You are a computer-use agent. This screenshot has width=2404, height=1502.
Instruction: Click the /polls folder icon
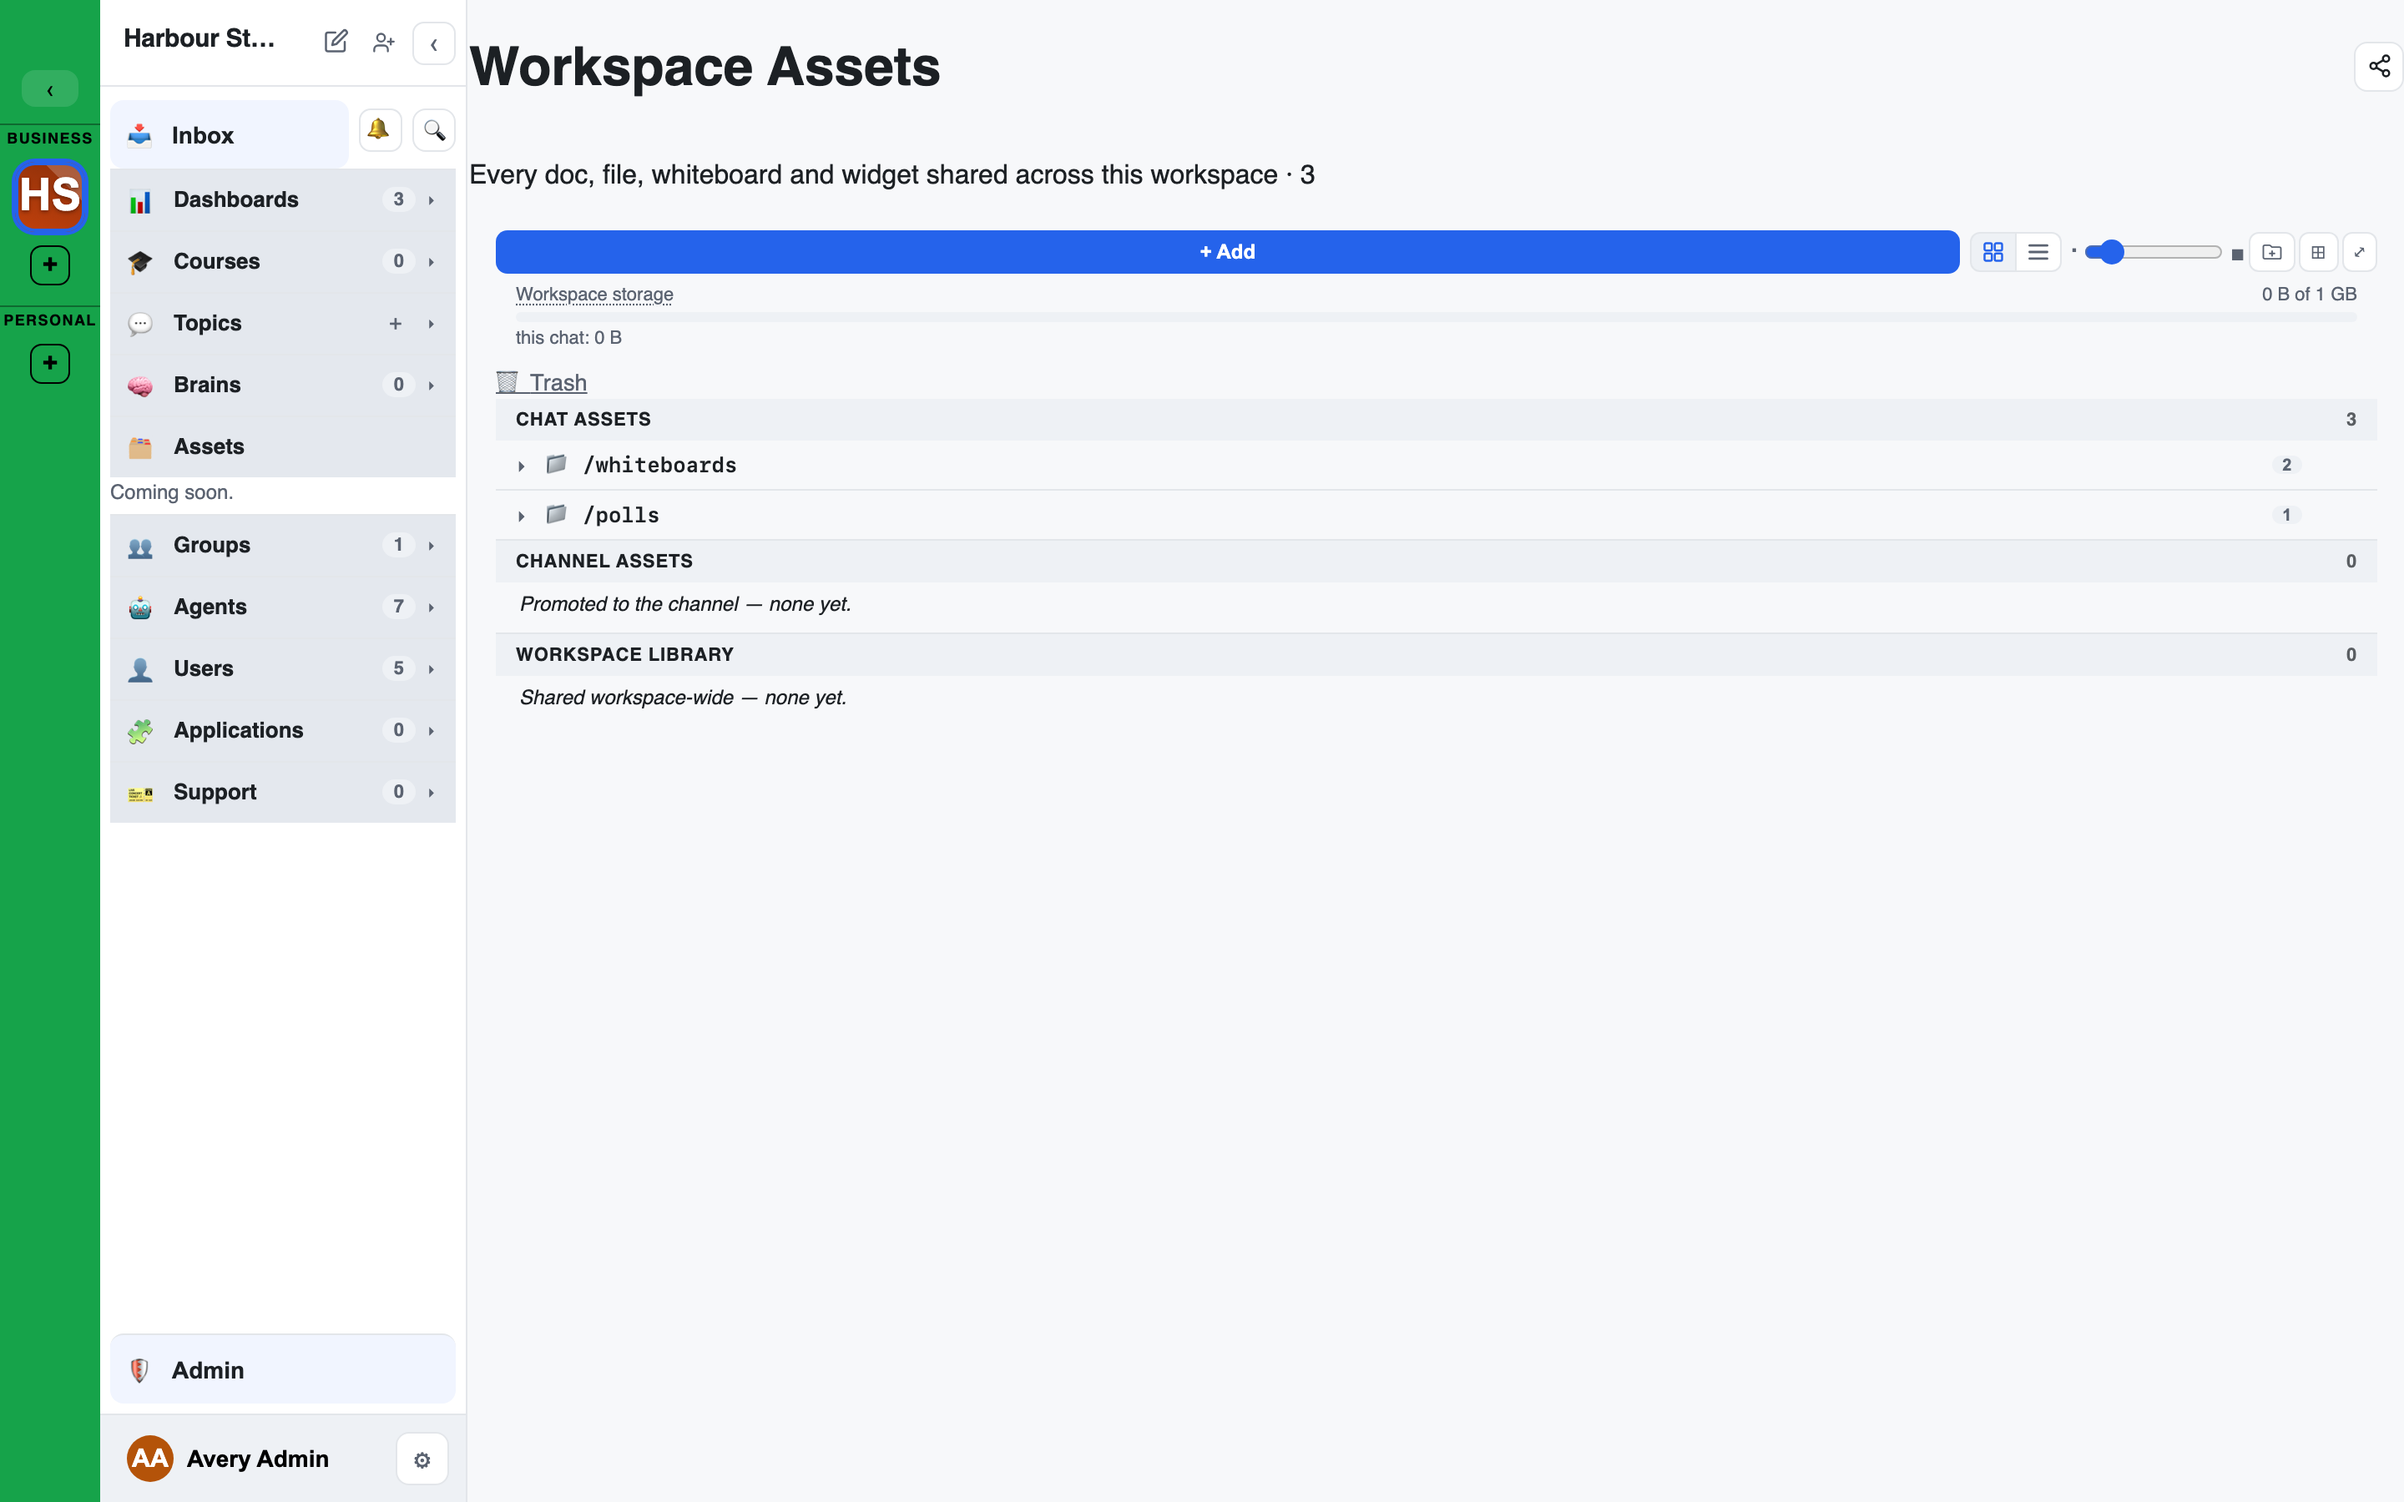(556, 513)
